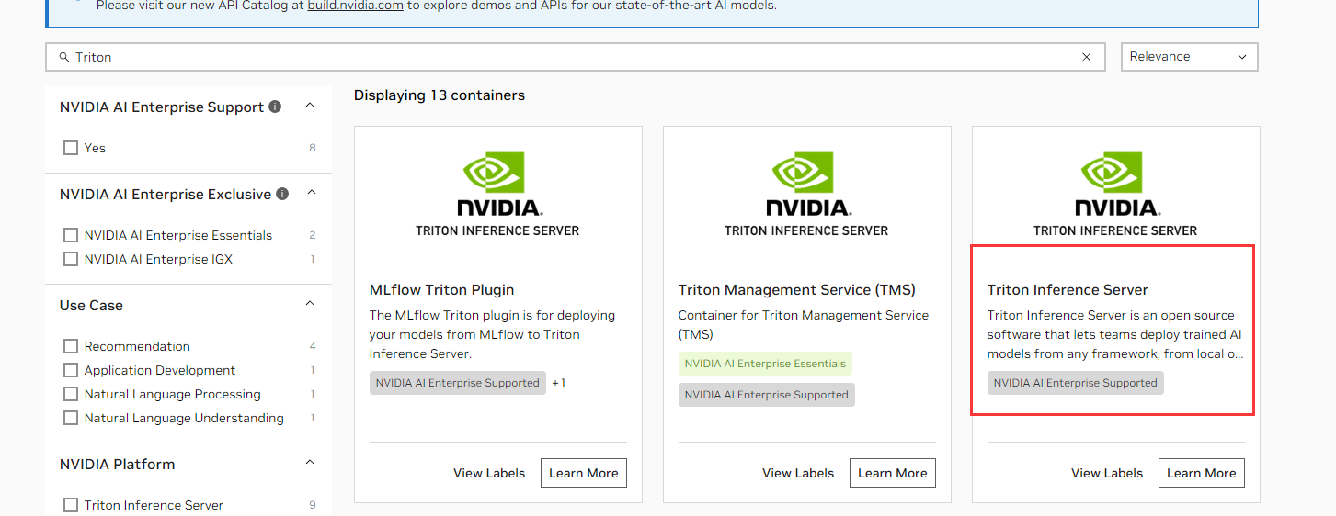Open the build.nvidia.com link

click(x=355, y=6)
